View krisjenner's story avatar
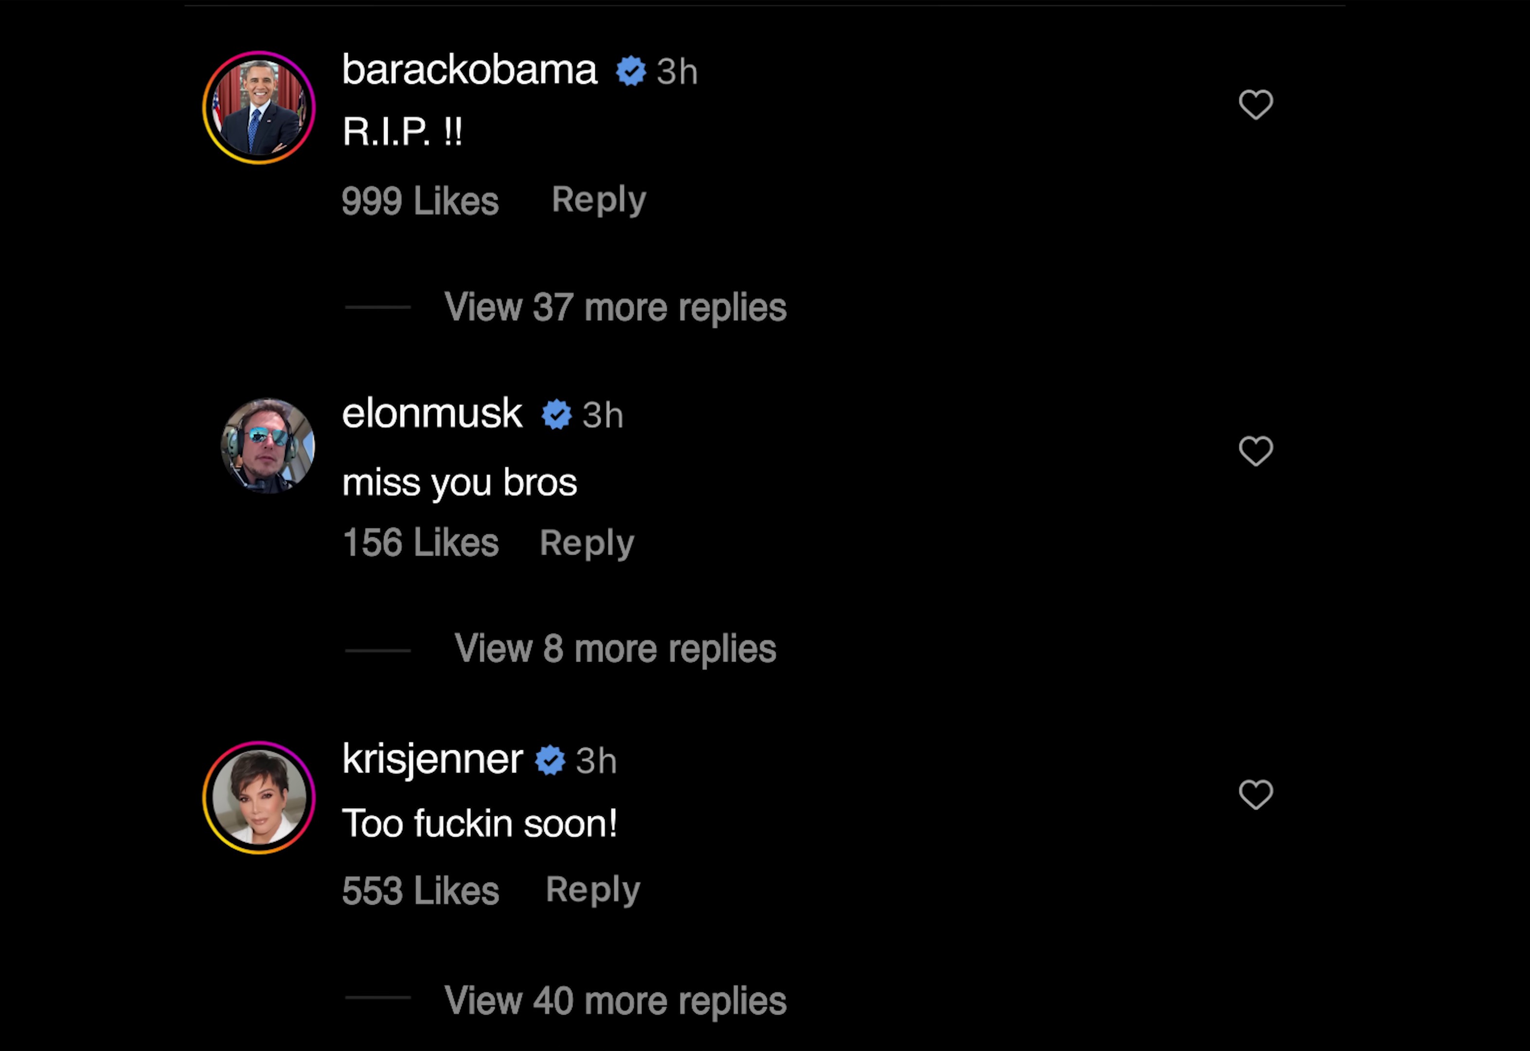The image size is (1530, 1051). click(259, 797)
